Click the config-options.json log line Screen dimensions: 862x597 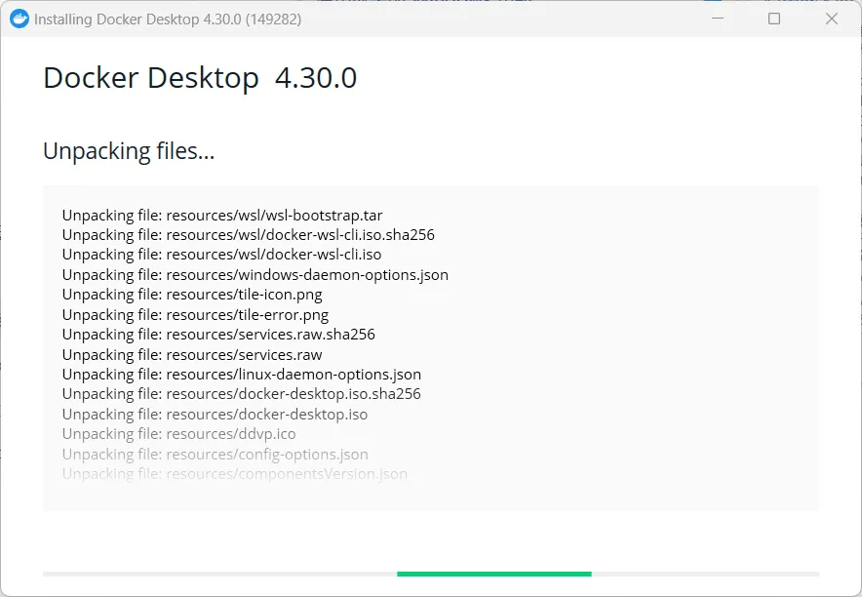215,455
